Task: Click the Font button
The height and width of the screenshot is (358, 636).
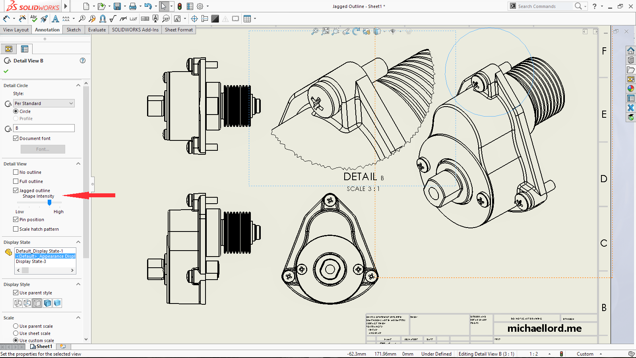Action: pyautogui.click(x=43, y=149)
